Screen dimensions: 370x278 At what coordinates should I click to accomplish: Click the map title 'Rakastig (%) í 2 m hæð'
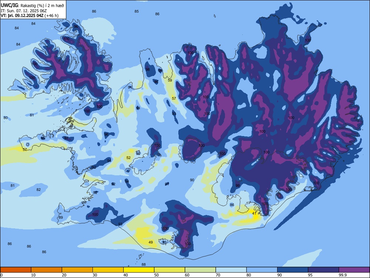pyautogui.click(x=42, y=6)
